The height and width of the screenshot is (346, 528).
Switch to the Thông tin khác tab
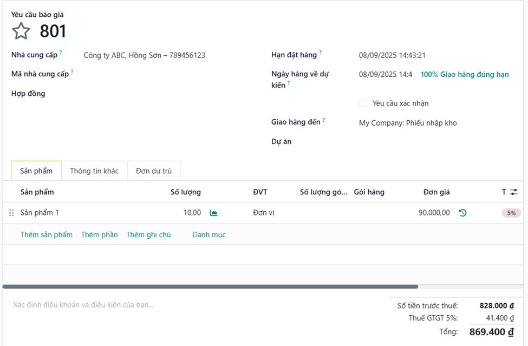[94, 171]
